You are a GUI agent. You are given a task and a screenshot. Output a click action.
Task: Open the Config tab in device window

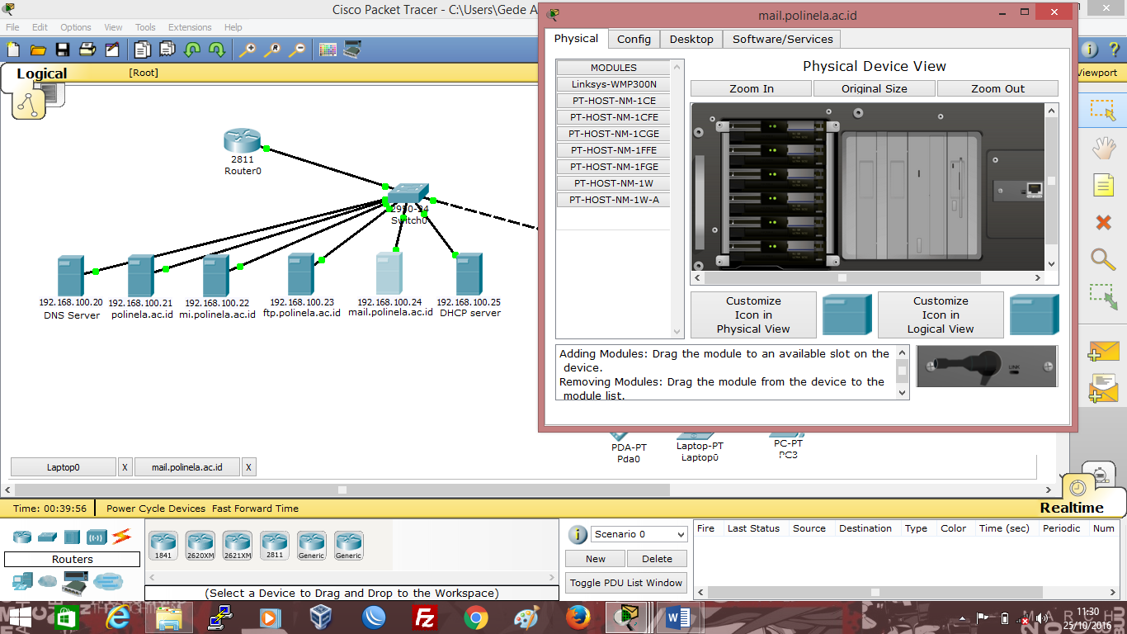point(634,39)
